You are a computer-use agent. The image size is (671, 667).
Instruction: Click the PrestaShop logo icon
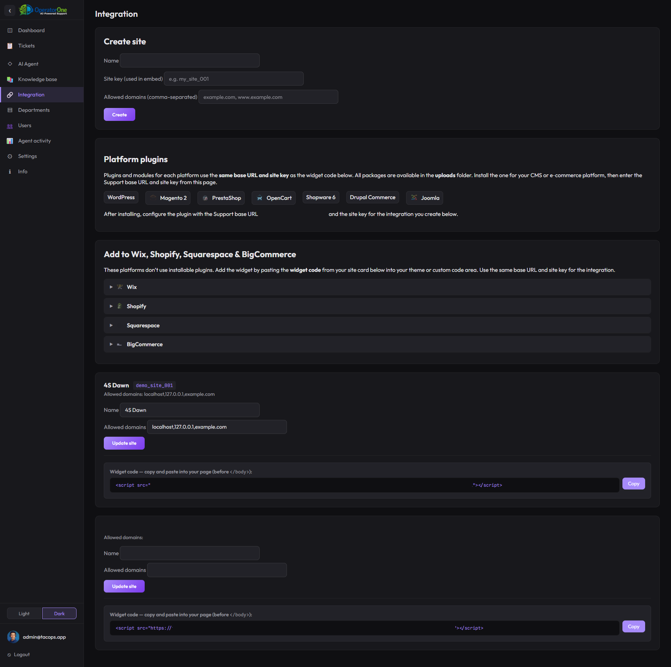pyautogui.click(x=205, y=198)
